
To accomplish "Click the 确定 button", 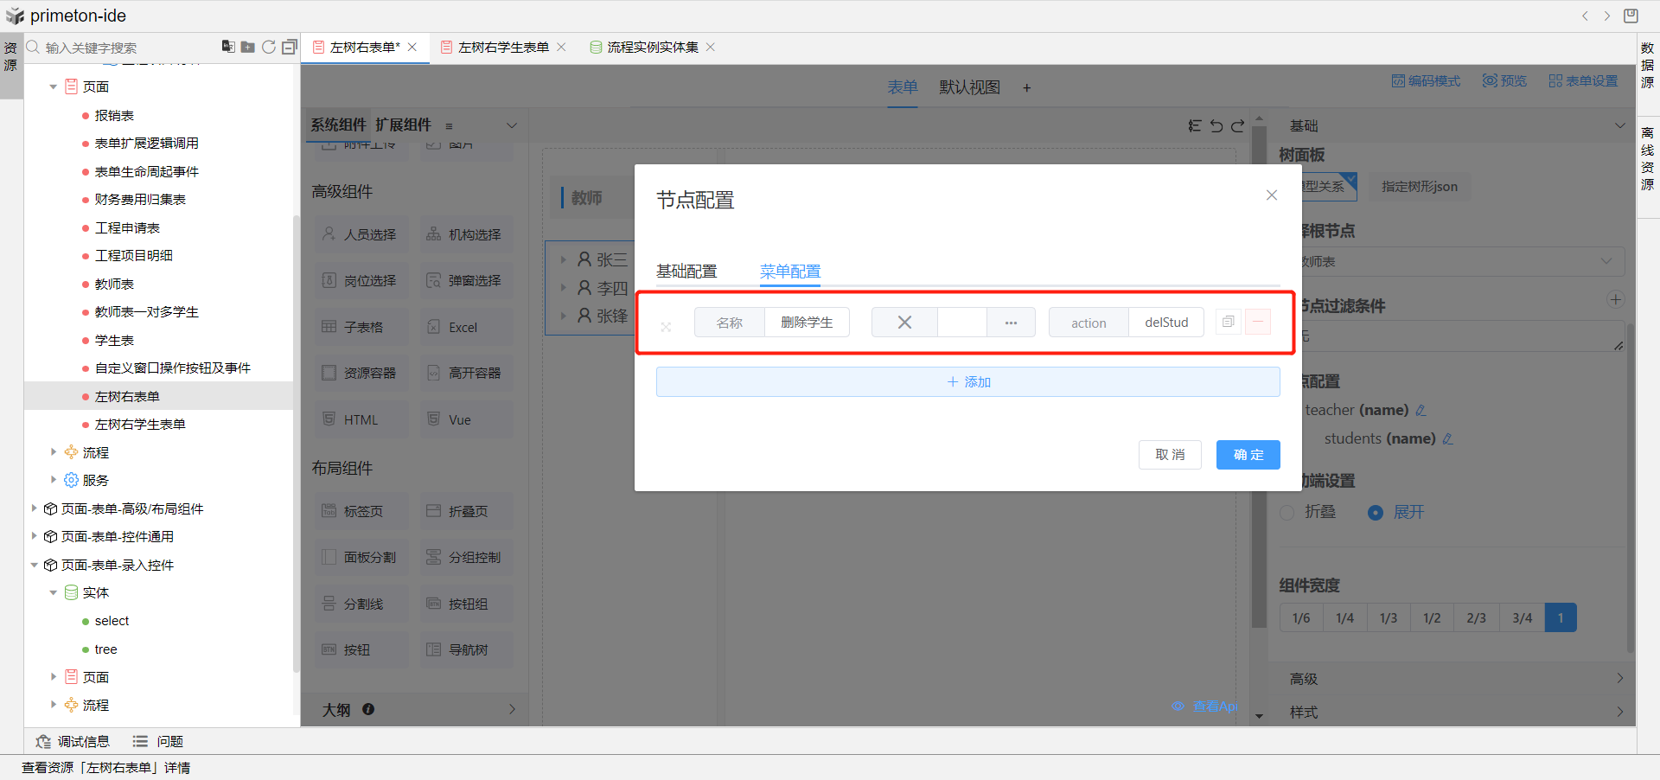I will pyautogui.click(x=1248, y=455).
